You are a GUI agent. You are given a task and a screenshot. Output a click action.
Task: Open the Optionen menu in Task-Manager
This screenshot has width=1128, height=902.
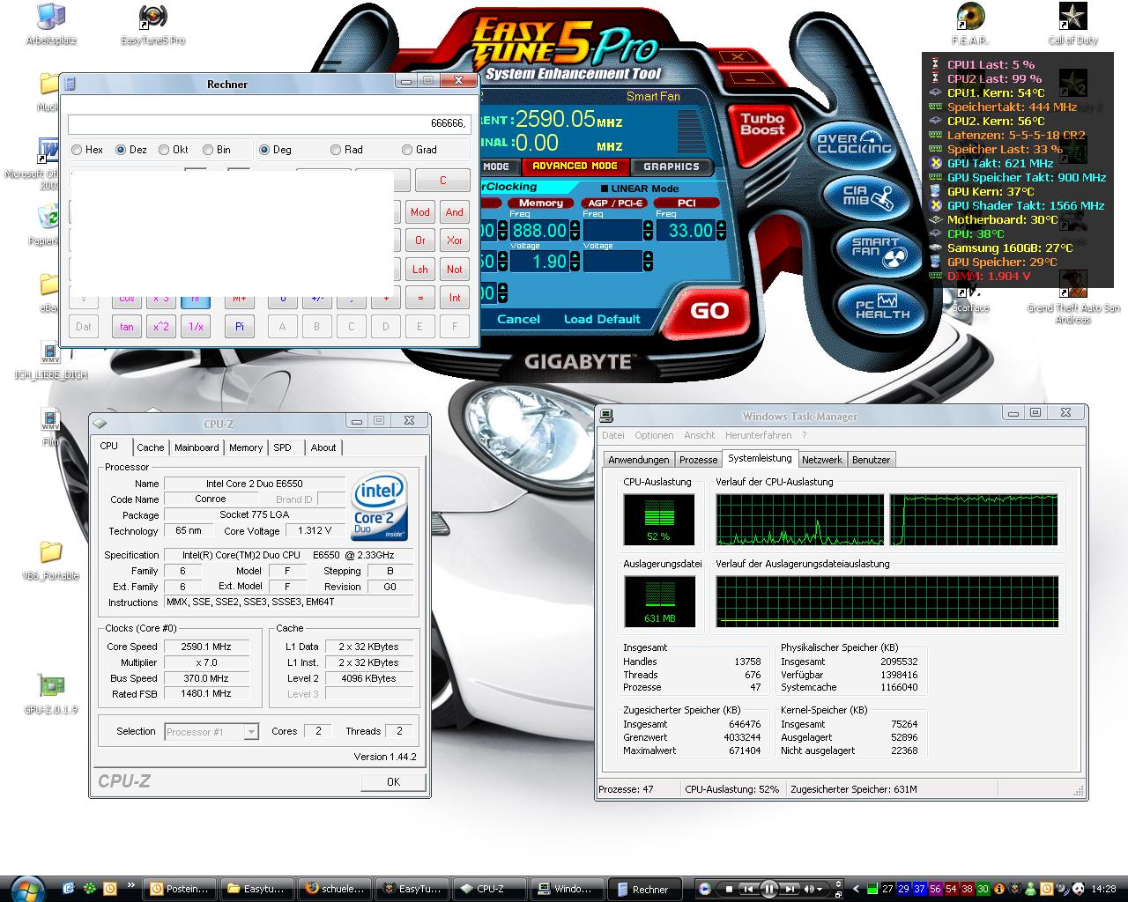click(654, 435)
